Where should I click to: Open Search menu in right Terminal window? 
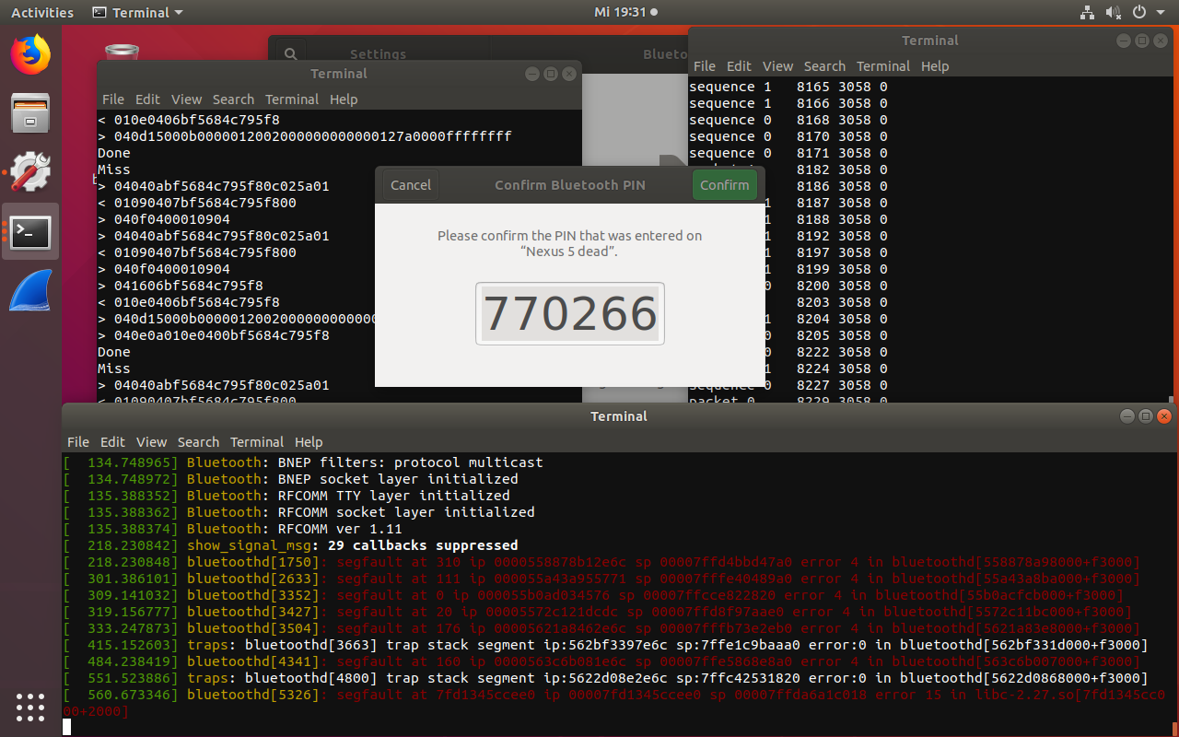point(824,66)
